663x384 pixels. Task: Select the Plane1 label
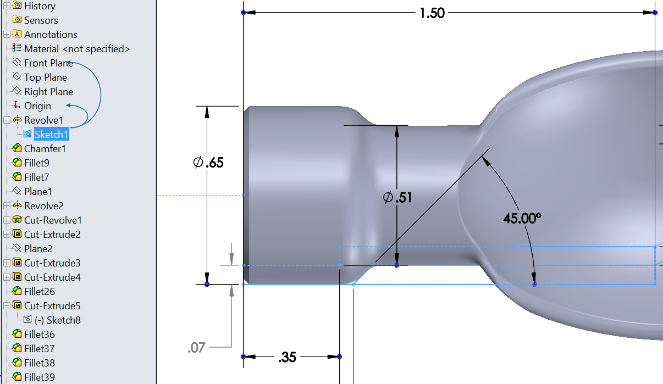[x=38, y=192]
